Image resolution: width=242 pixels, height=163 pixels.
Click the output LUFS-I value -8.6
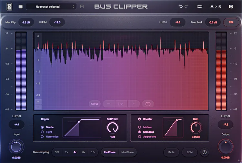[x=178, y=22]
